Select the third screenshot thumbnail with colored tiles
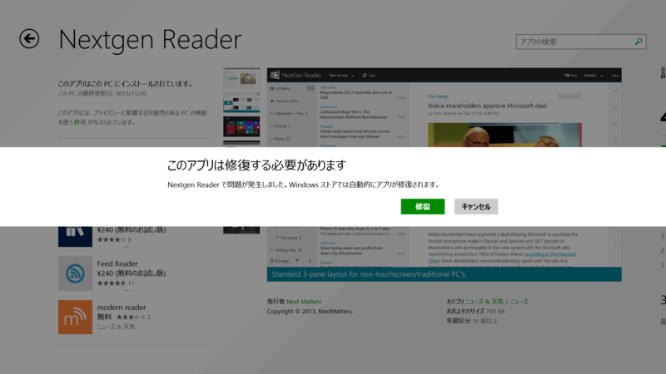This screenshot has height=374, width=666. [x=241, y=127]
